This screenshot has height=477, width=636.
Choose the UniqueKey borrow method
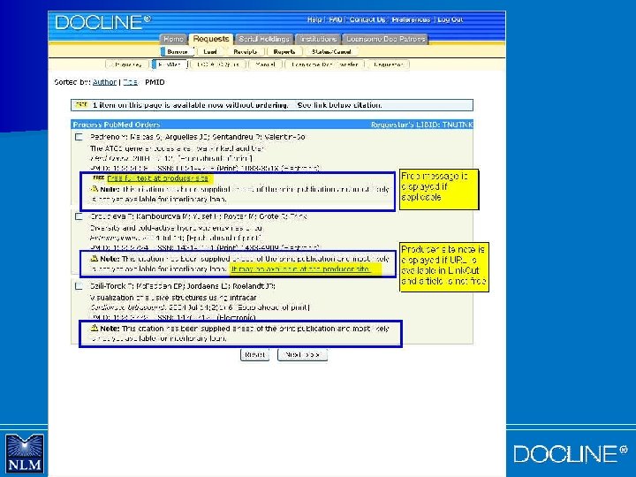click(x=127, y=64)
